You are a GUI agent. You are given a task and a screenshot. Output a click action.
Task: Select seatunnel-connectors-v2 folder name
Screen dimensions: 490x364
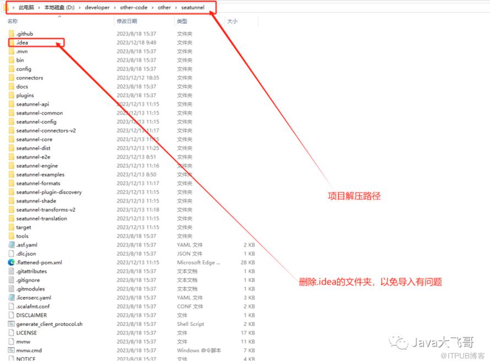pyautogui.click(x=46, y=131)
